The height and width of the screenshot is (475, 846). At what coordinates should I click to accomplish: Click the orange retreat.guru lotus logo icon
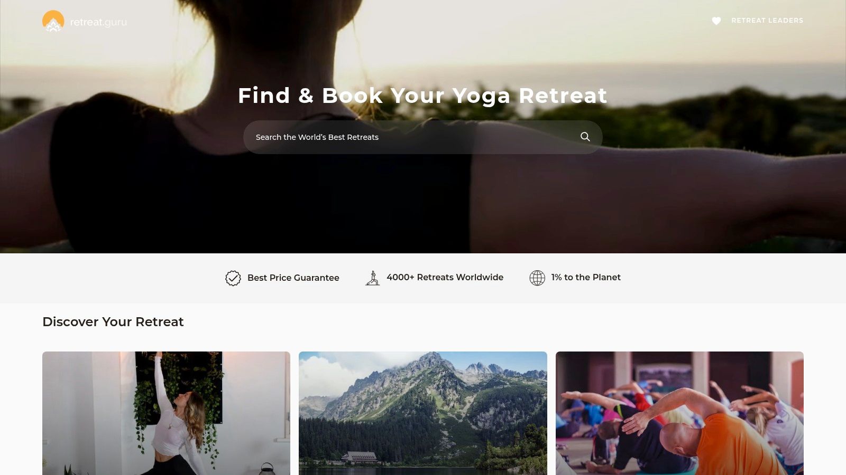53,21
